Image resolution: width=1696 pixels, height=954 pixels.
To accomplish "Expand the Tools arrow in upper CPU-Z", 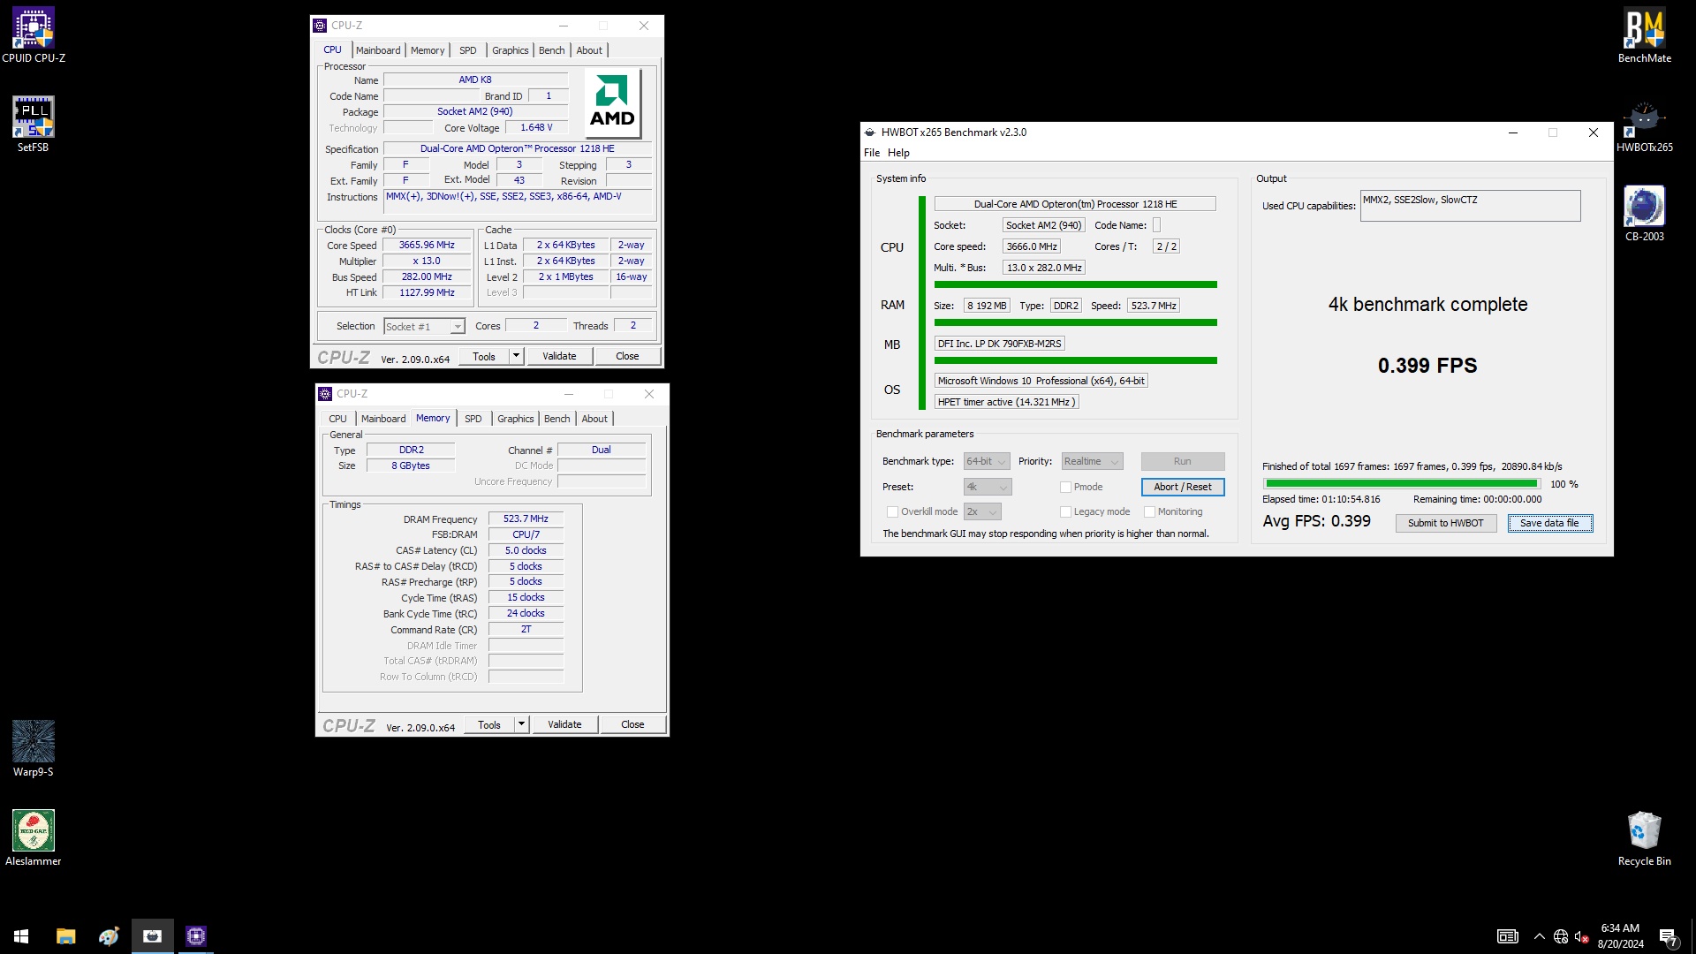I will [517, 356].
